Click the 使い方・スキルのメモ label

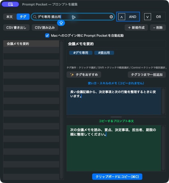(116, 83)
